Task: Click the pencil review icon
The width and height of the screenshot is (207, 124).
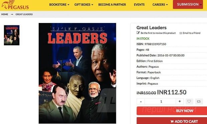Action: point(138,33)
